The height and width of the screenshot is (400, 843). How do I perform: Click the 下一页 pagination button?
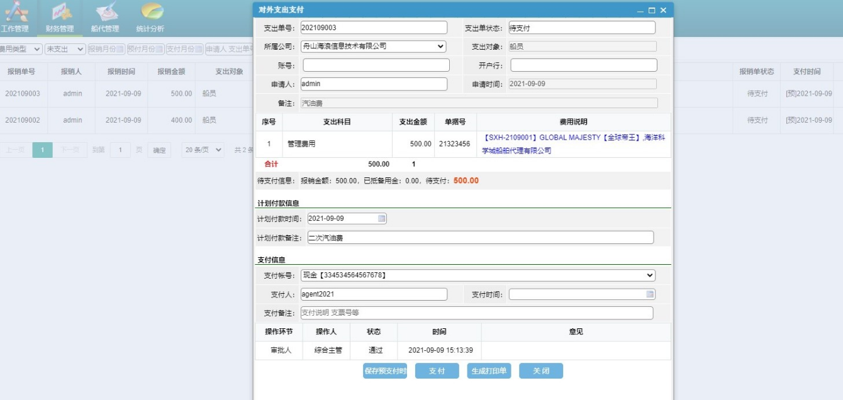click(x=70, y=150)
